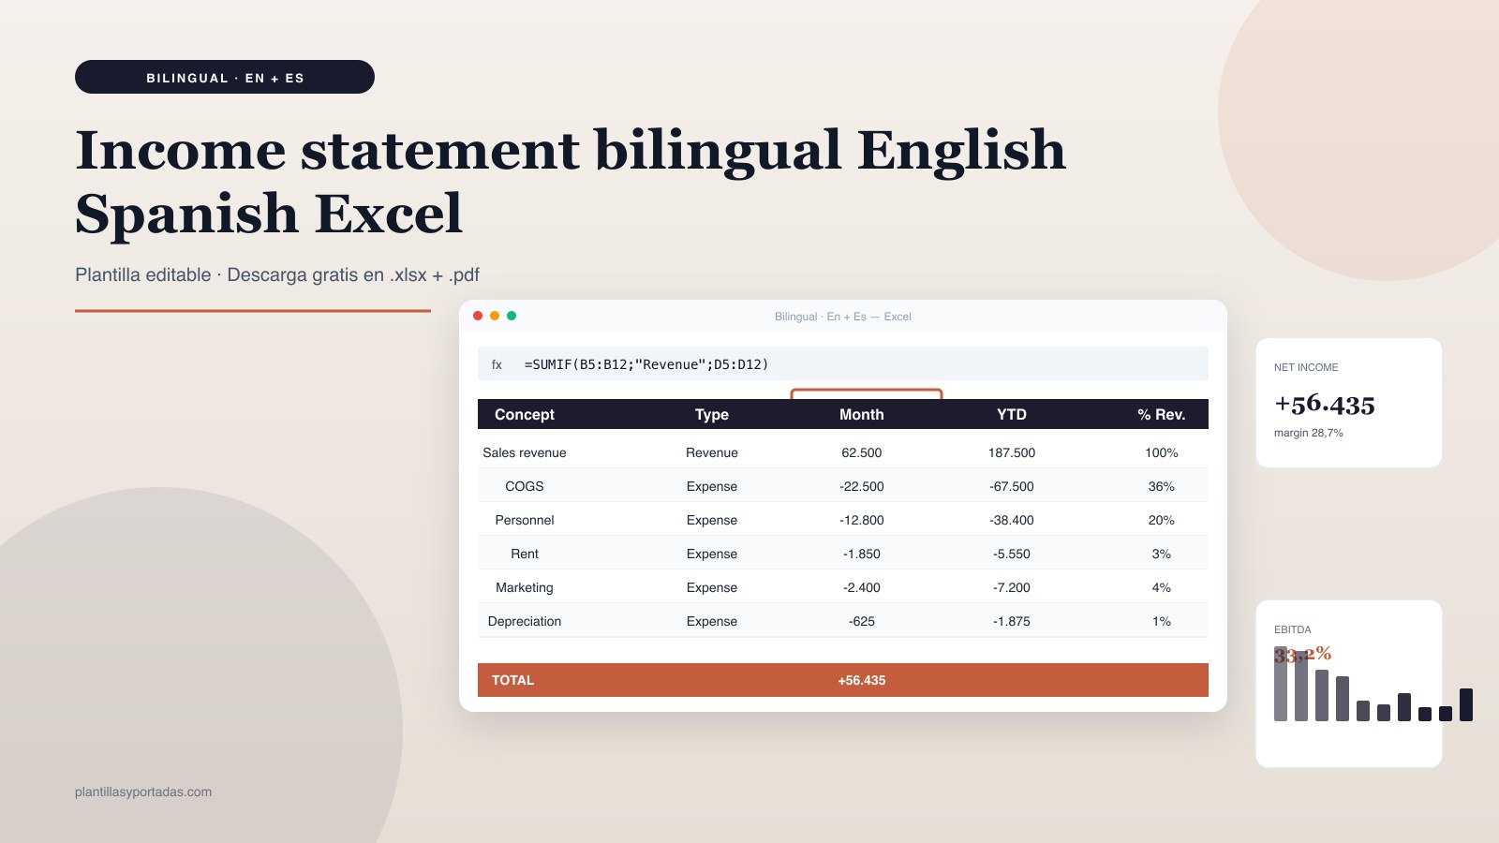Click the Month value 62.500

tap(862, 452)
